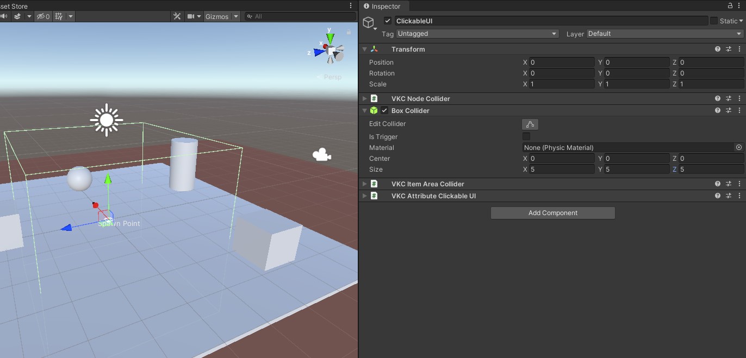The image size is (746, 358).
Task: Open the scene tools wrench icon
Action: coord(177,16)
